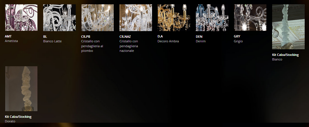
Task: Click Cristallo con pendaglieria al piombo text
Action: click(92, 46)
